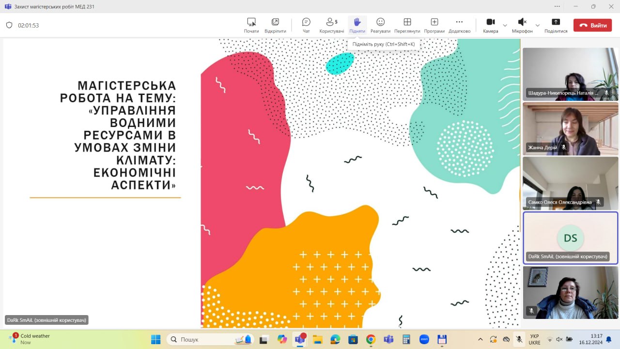Click the taskbar Пошук search field
The image size is (620, 349).
(x=210, y=339)
